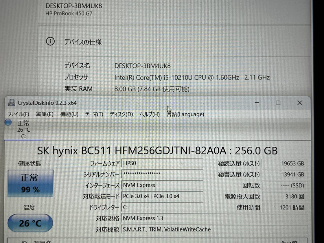Click the 実装 RAM value 8.00 GB
324x243 pixels.
pyautogui.click(x=152, y=89)
